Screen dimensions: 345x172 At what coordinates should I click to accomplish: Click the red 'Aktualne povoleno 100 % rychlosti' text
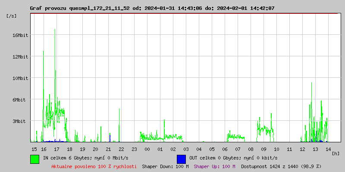point(94,166)
